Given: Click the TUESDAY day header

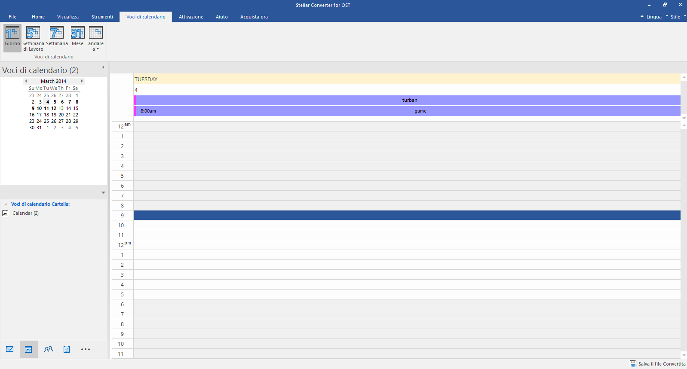Looking at the screenshot, I should [407, 79].
